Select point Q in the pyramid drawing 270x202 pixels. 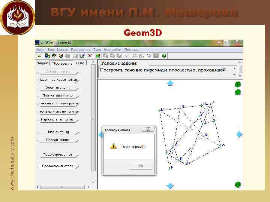204,135
